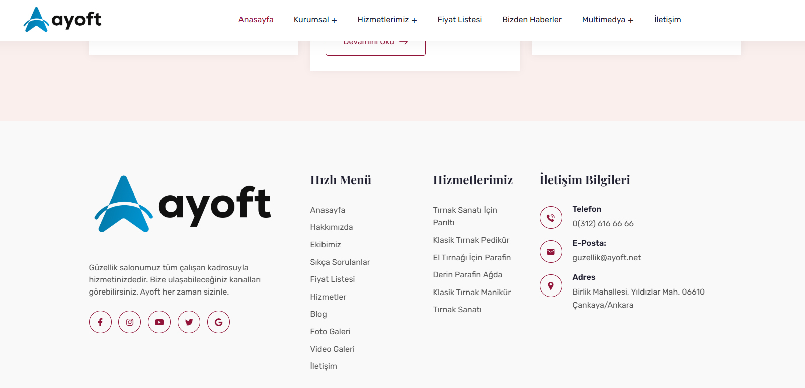
Task: Open the Foto Galeri footer link
Action: point(330,332)
